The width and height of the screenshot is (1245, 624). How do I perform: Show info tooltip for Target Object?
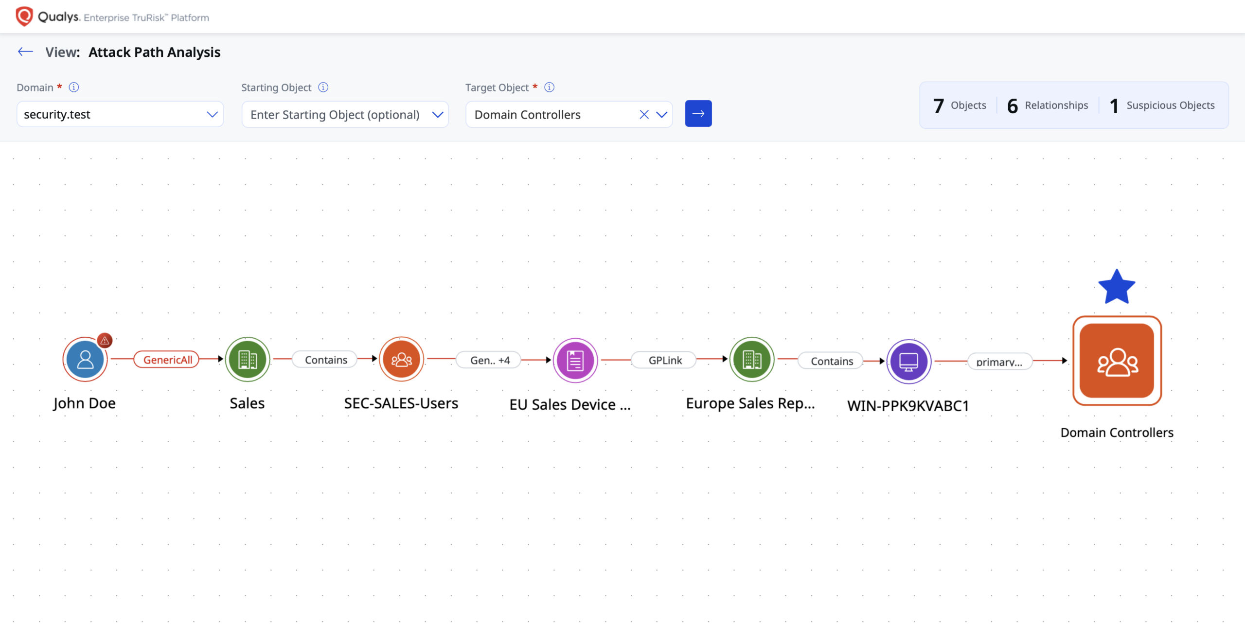550,87
